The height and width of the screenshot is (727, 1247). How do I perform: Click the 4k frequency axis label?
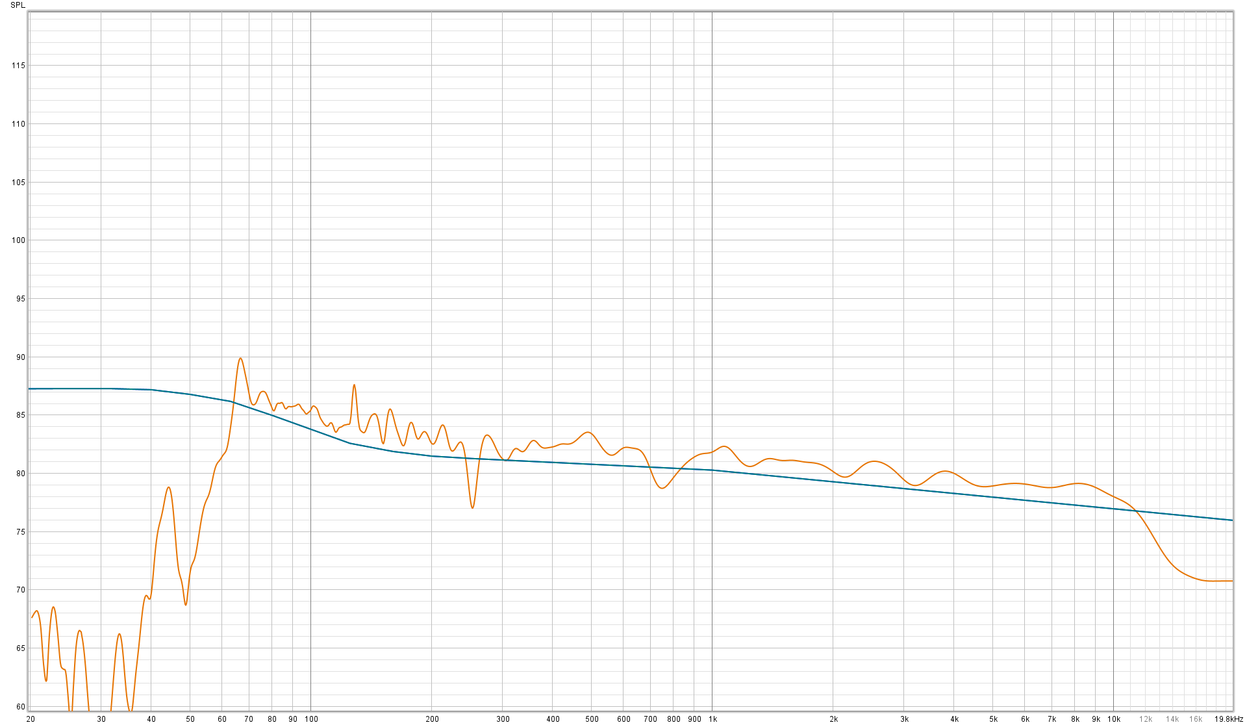coord(954,719)
